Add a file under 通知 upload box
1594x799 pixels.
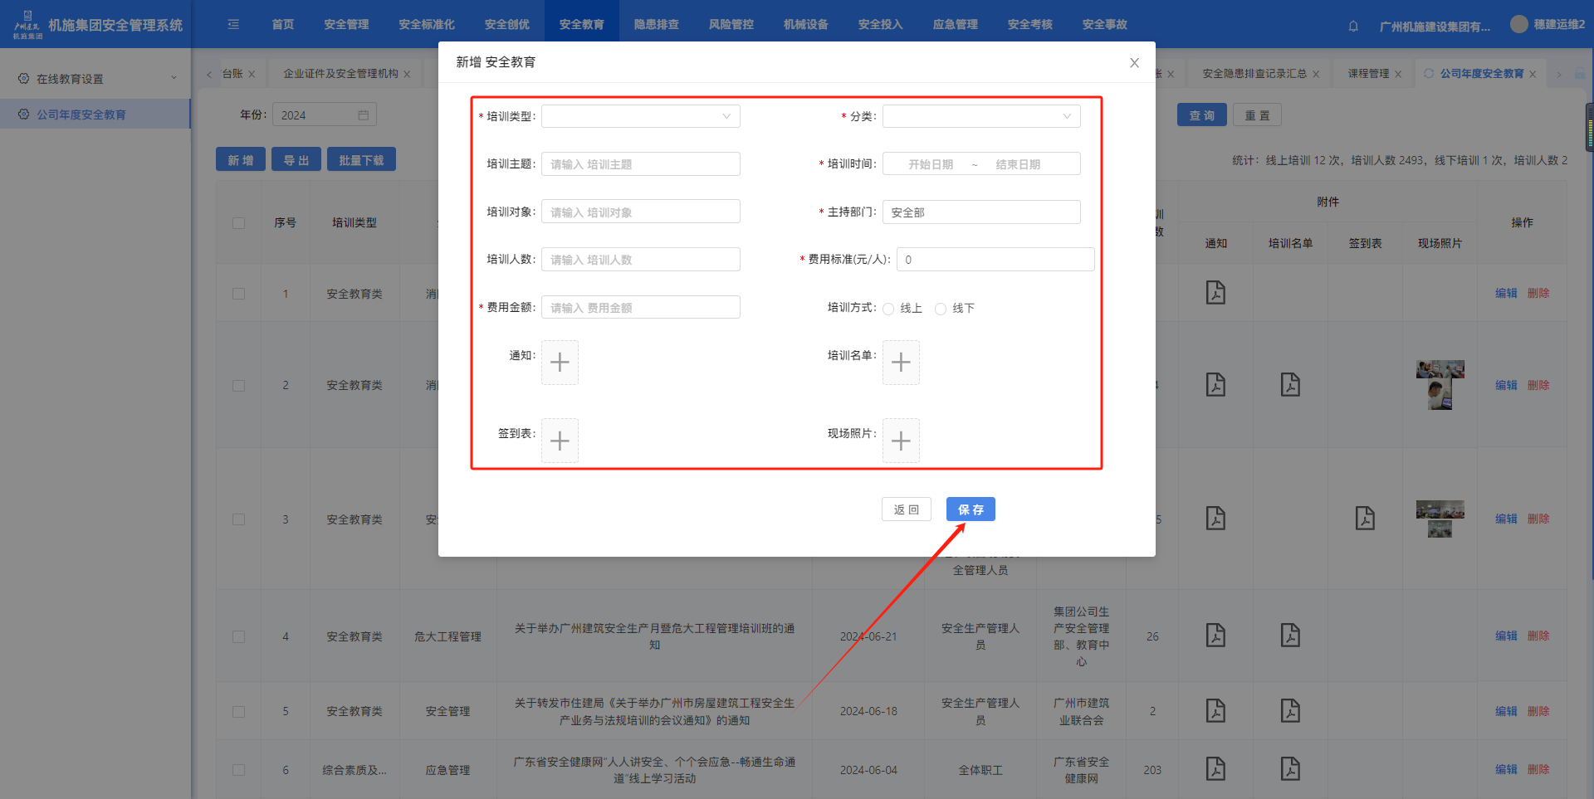tap(560, 363)
